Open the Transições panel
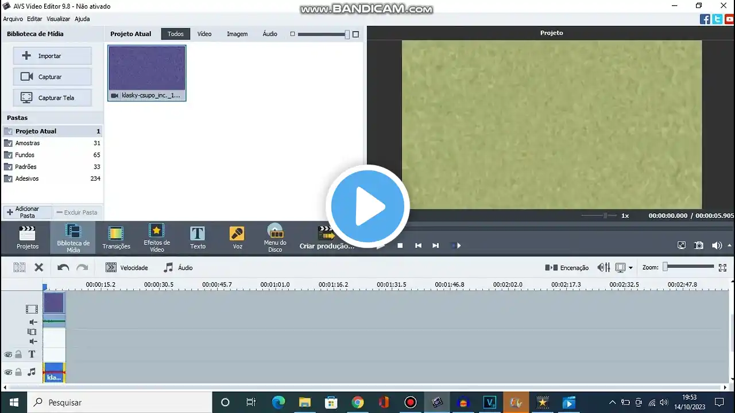 coord(116,237)
